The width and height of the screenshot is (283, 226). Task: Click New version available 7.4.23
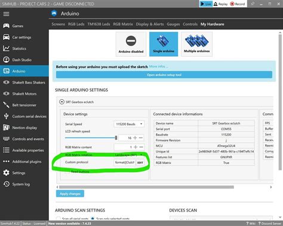coord(70,224)
